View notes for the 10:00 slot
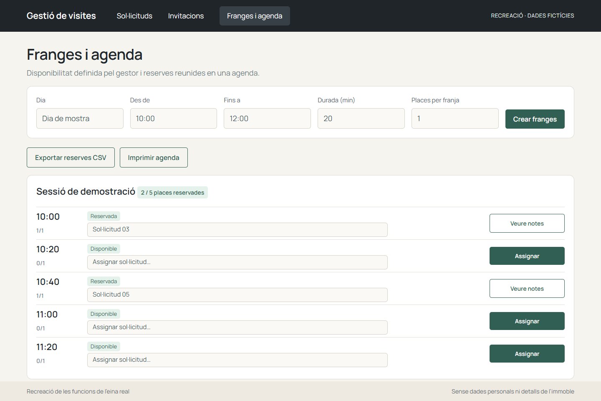 click(x=527, y=223)
